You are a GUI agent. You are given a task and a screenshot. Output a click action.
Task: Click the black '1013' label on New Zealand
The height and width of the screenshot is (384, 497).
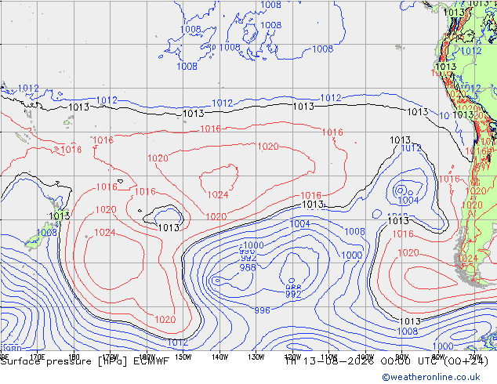coord(60,216)
